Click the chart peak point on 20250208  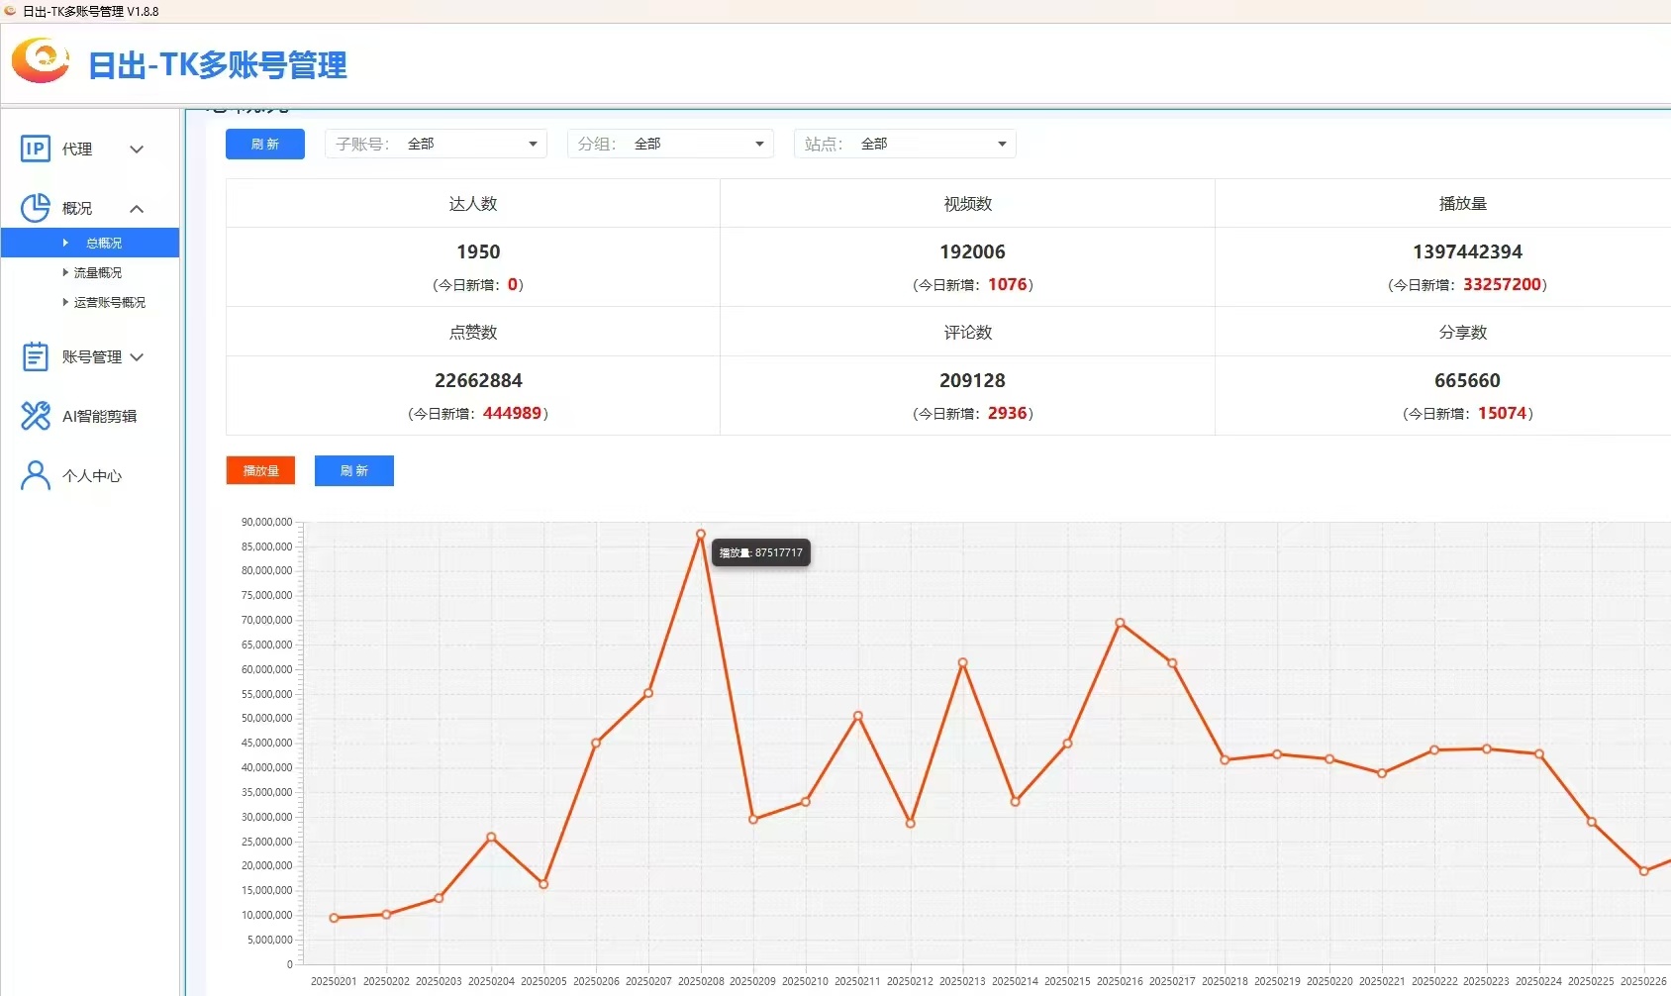pyautogui.click(x=701, y=534)
